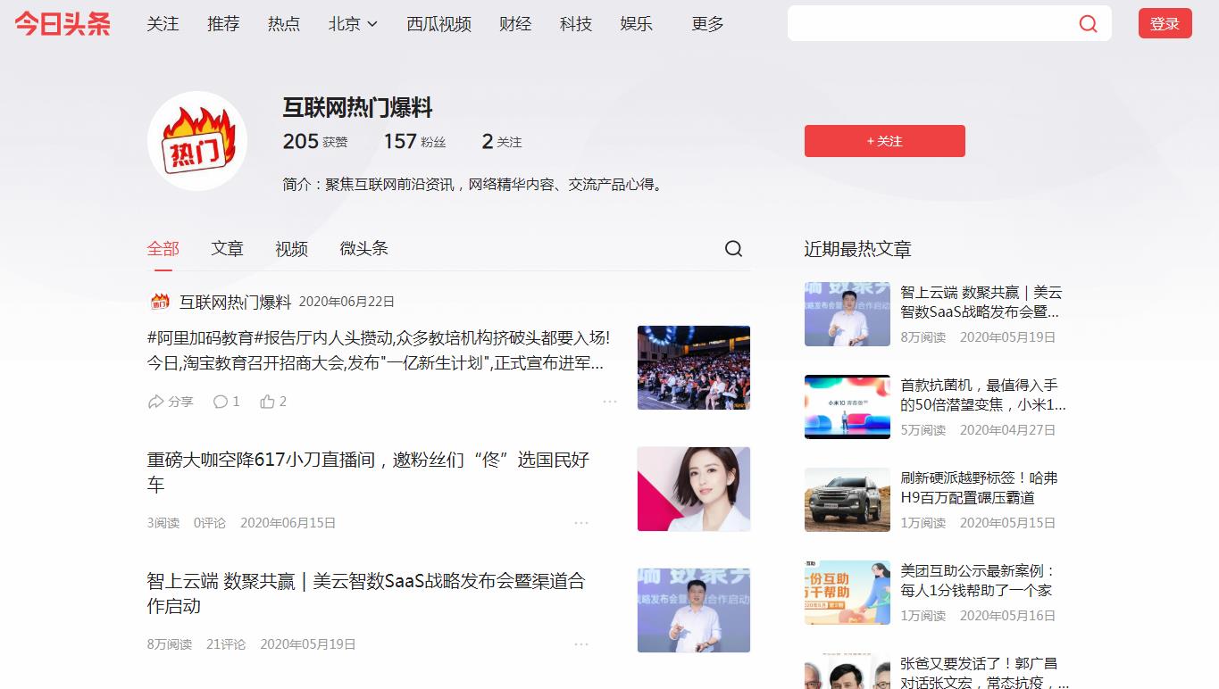1219x689 pixels.
Task: Click the red search magnifier icon
Action: click(x=1088, y=24)
